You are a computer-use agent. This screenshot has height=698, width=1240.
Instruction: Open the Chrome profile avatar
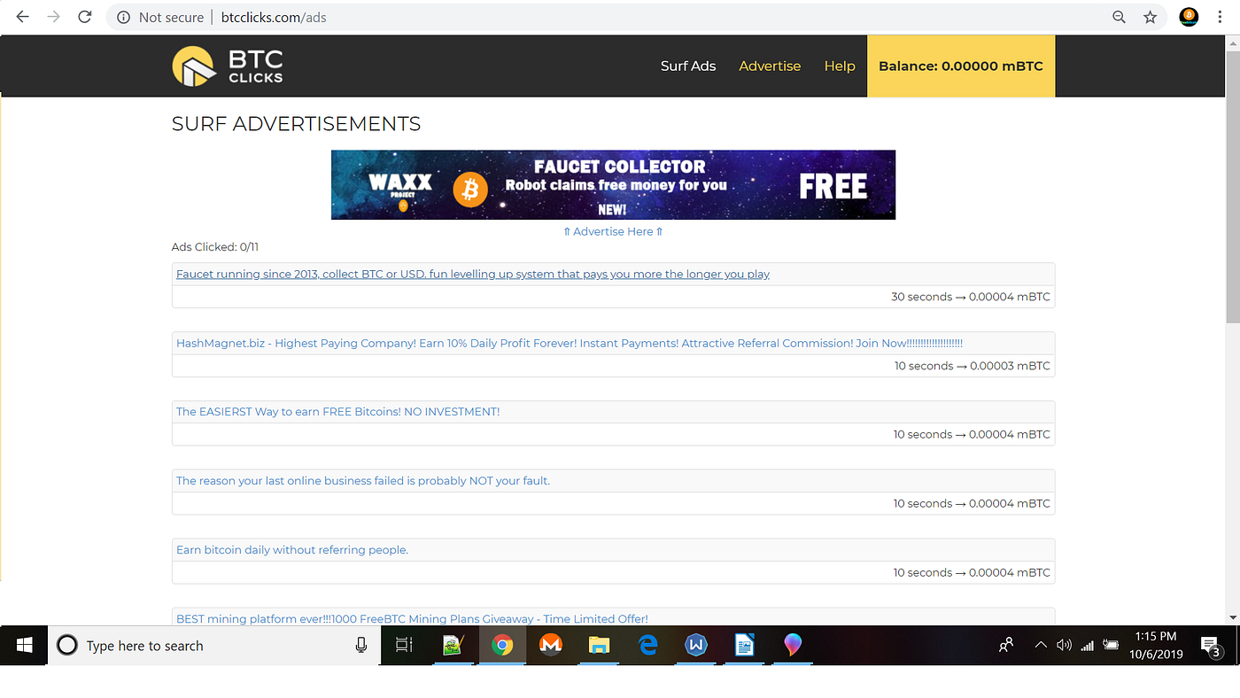tap(1189, 17)
